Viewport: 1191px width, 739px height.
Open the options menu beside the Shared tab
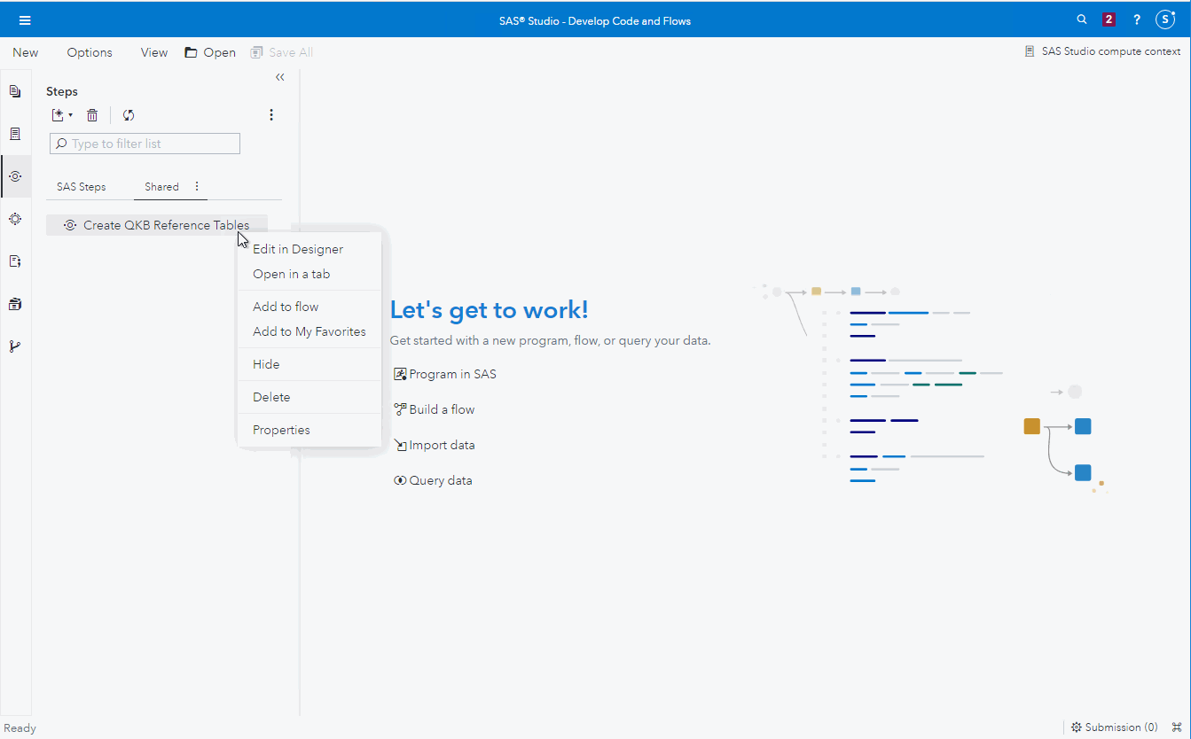click(197, 186)
